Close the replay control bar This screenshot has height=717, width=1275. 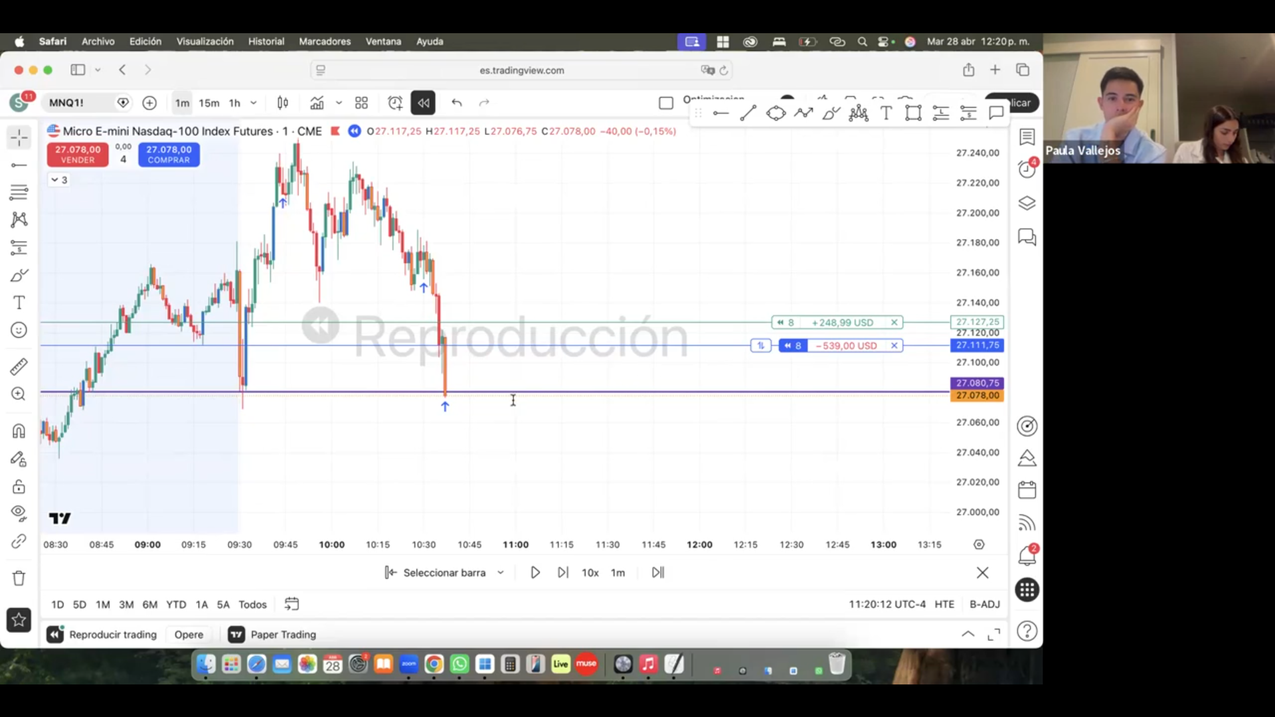[982, 573]
